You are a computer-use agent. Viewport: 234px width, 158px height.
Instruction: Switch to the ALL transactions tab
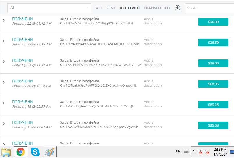tap(99, 8)
